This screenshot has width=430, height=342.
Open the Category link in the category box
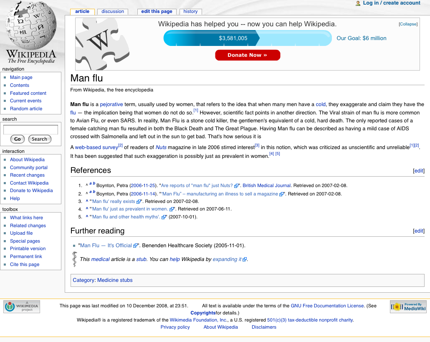(x=83, y=280)
